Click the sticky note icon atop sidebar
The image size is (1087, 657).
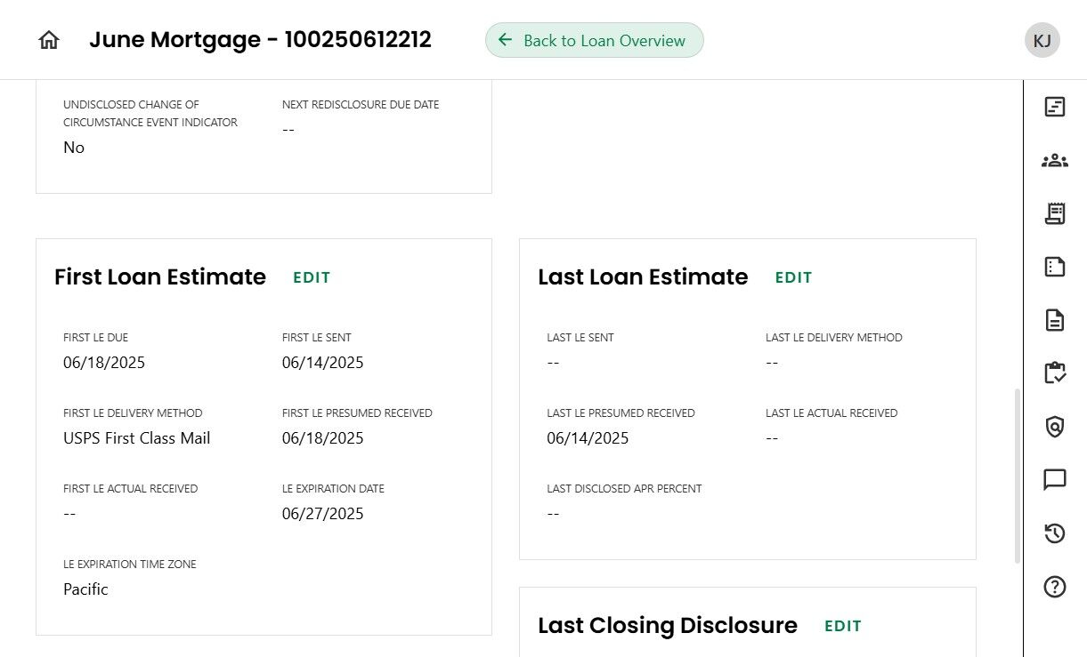tap(1054, 107)
